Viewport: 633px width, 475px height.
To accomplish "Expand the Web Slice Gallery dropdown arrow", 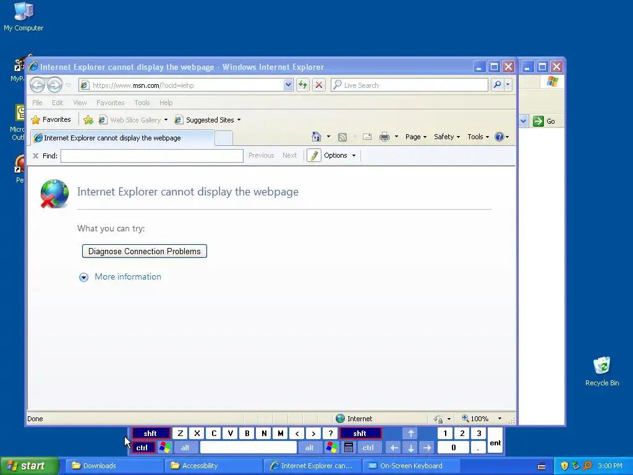I will click(x=166, y=120).
